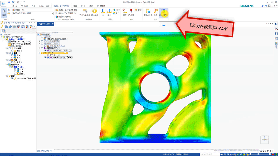The height and width of the screenshot is (156, 278).
Task: Close the ジェネレーティブデザイン docking pane
Action: [x=34, y=23]
